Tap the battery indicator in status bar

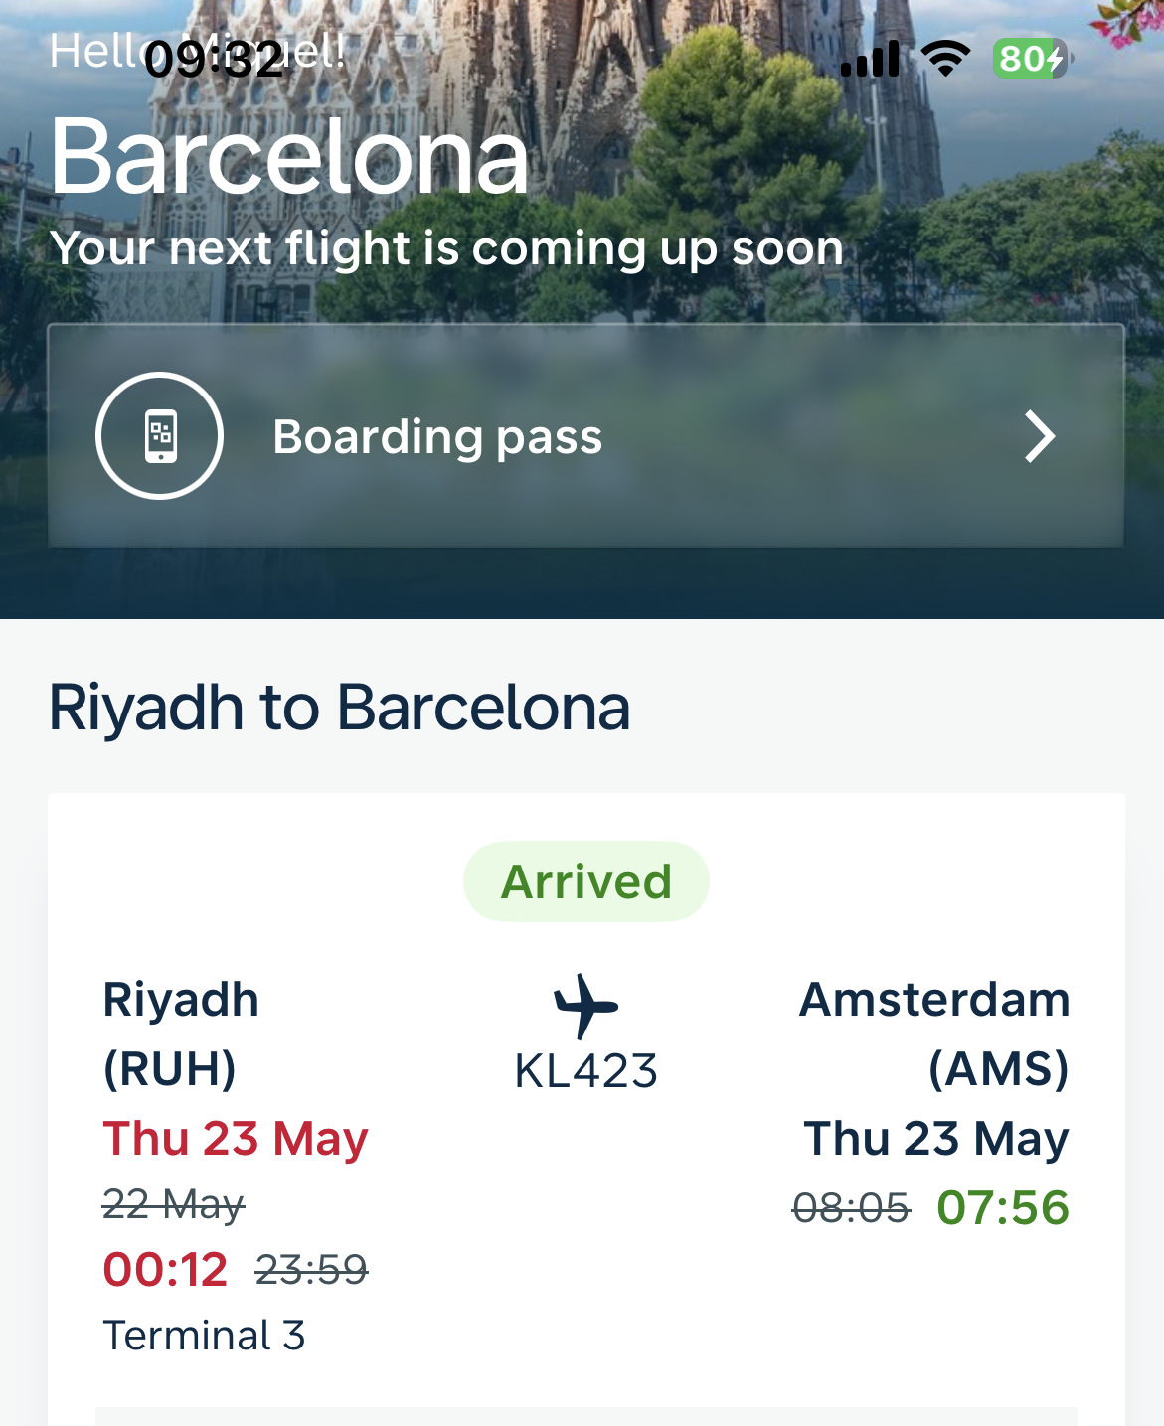(x=1032, y=59)
